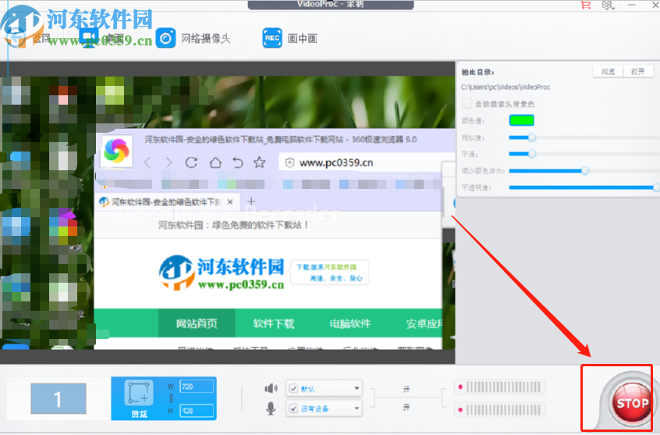Select the 河东软件园 browser tab
The height and width of the screenshot is (435, 660).
169,202
